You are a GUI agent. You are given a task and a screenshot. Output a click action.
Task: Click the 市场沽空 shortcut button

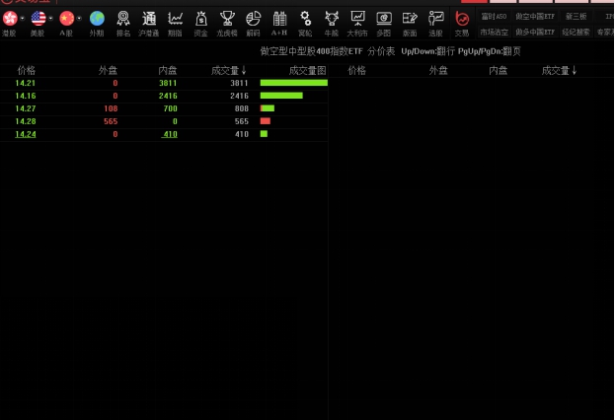[x=494, y=32]
